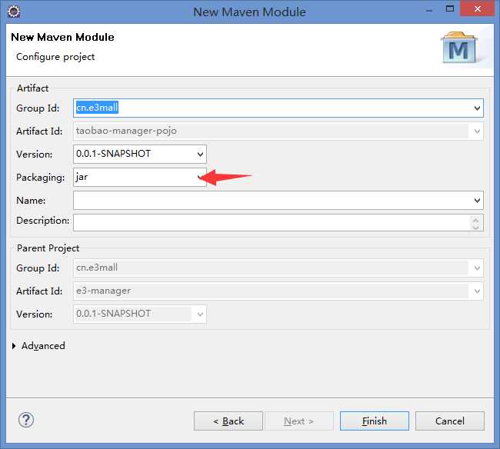Click the taobao-manager-pojo Artifact Id text
The width and height of the screenshot is (500, 449).
(x=126, y=131)
